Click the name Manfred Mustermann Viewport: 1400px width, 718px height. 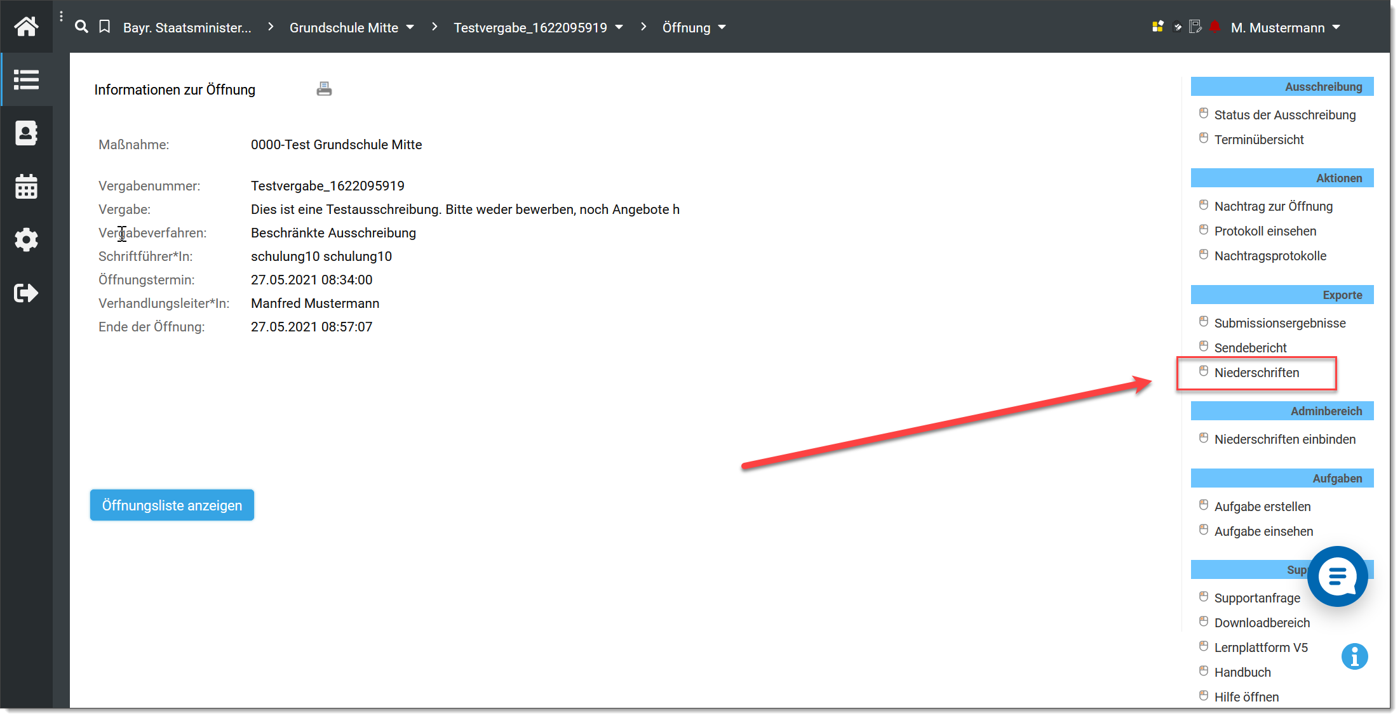(x=315, y=303)
